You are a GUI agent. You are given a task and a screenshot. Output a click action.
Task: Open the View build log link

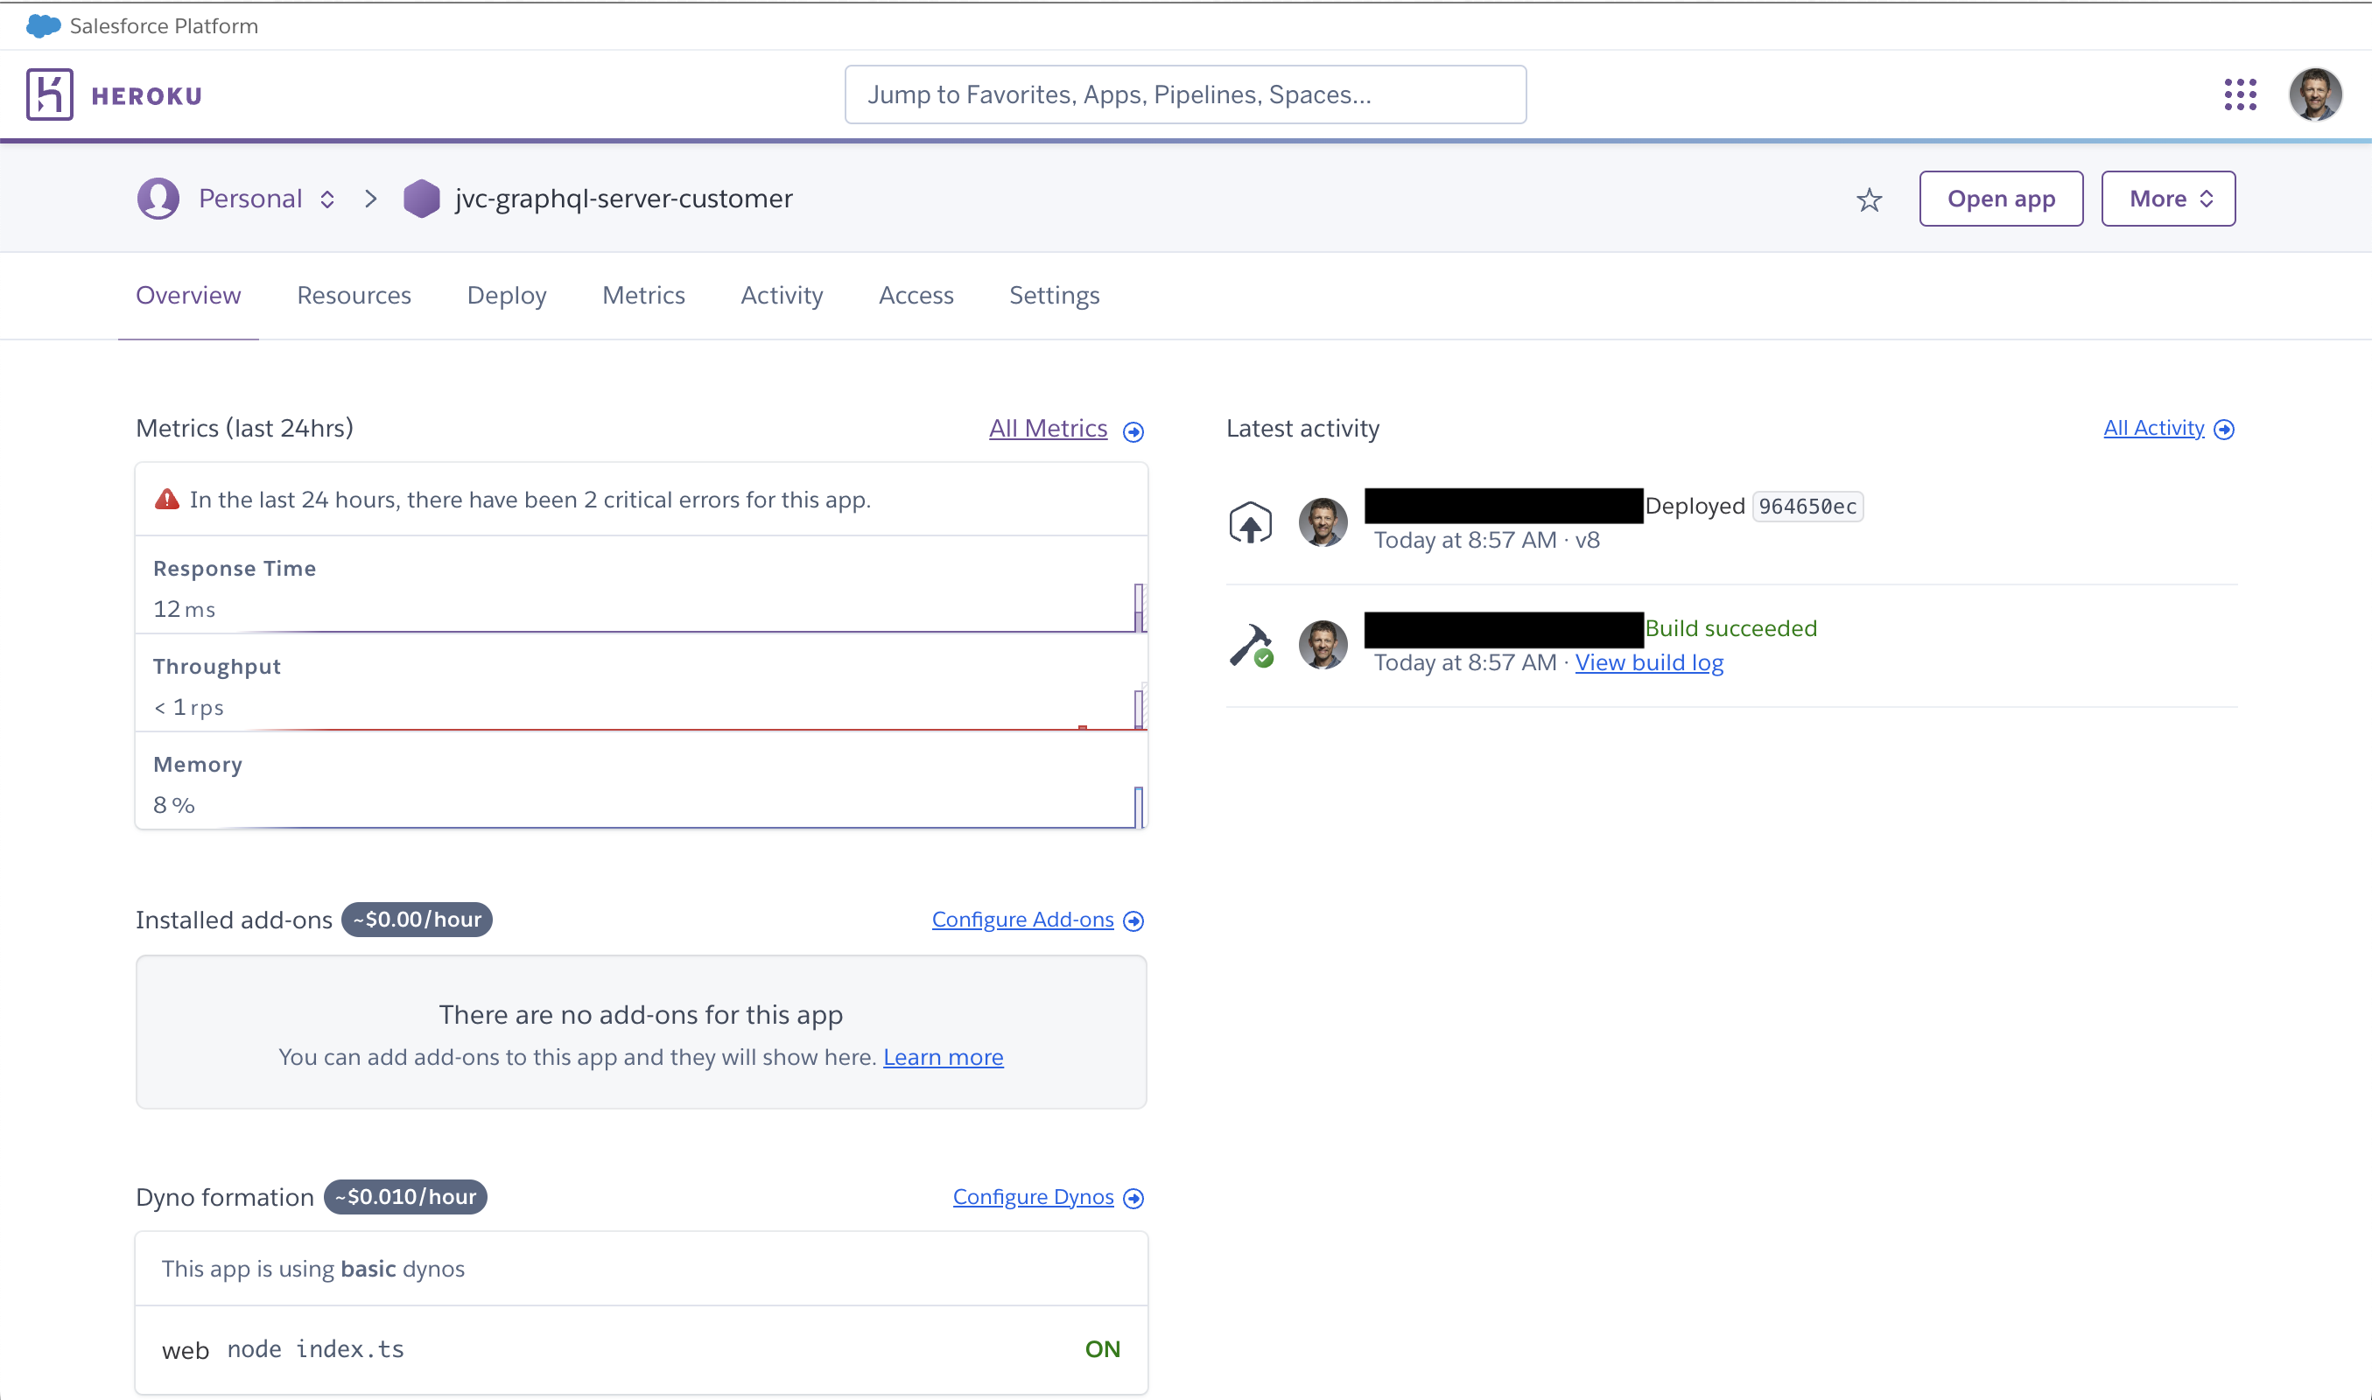1648,662
